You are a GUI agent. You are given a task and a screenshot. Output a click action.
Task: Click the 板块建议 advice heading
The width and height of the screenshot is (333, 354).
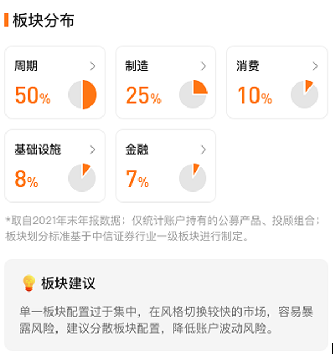[x=68, y=283]
